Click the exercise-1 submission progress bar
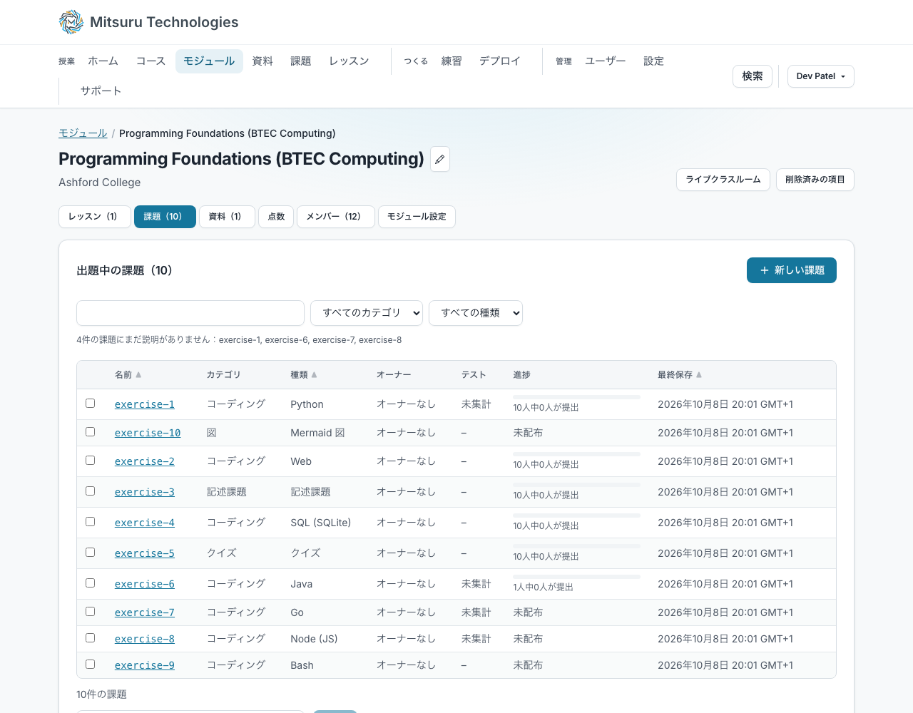 click(x=577, y=397)
